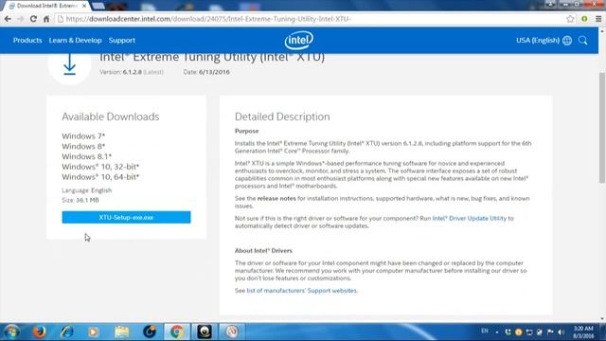Open Action Center flag tray icon
Screen dimensions: 606x341
click(x=550, y=332)
